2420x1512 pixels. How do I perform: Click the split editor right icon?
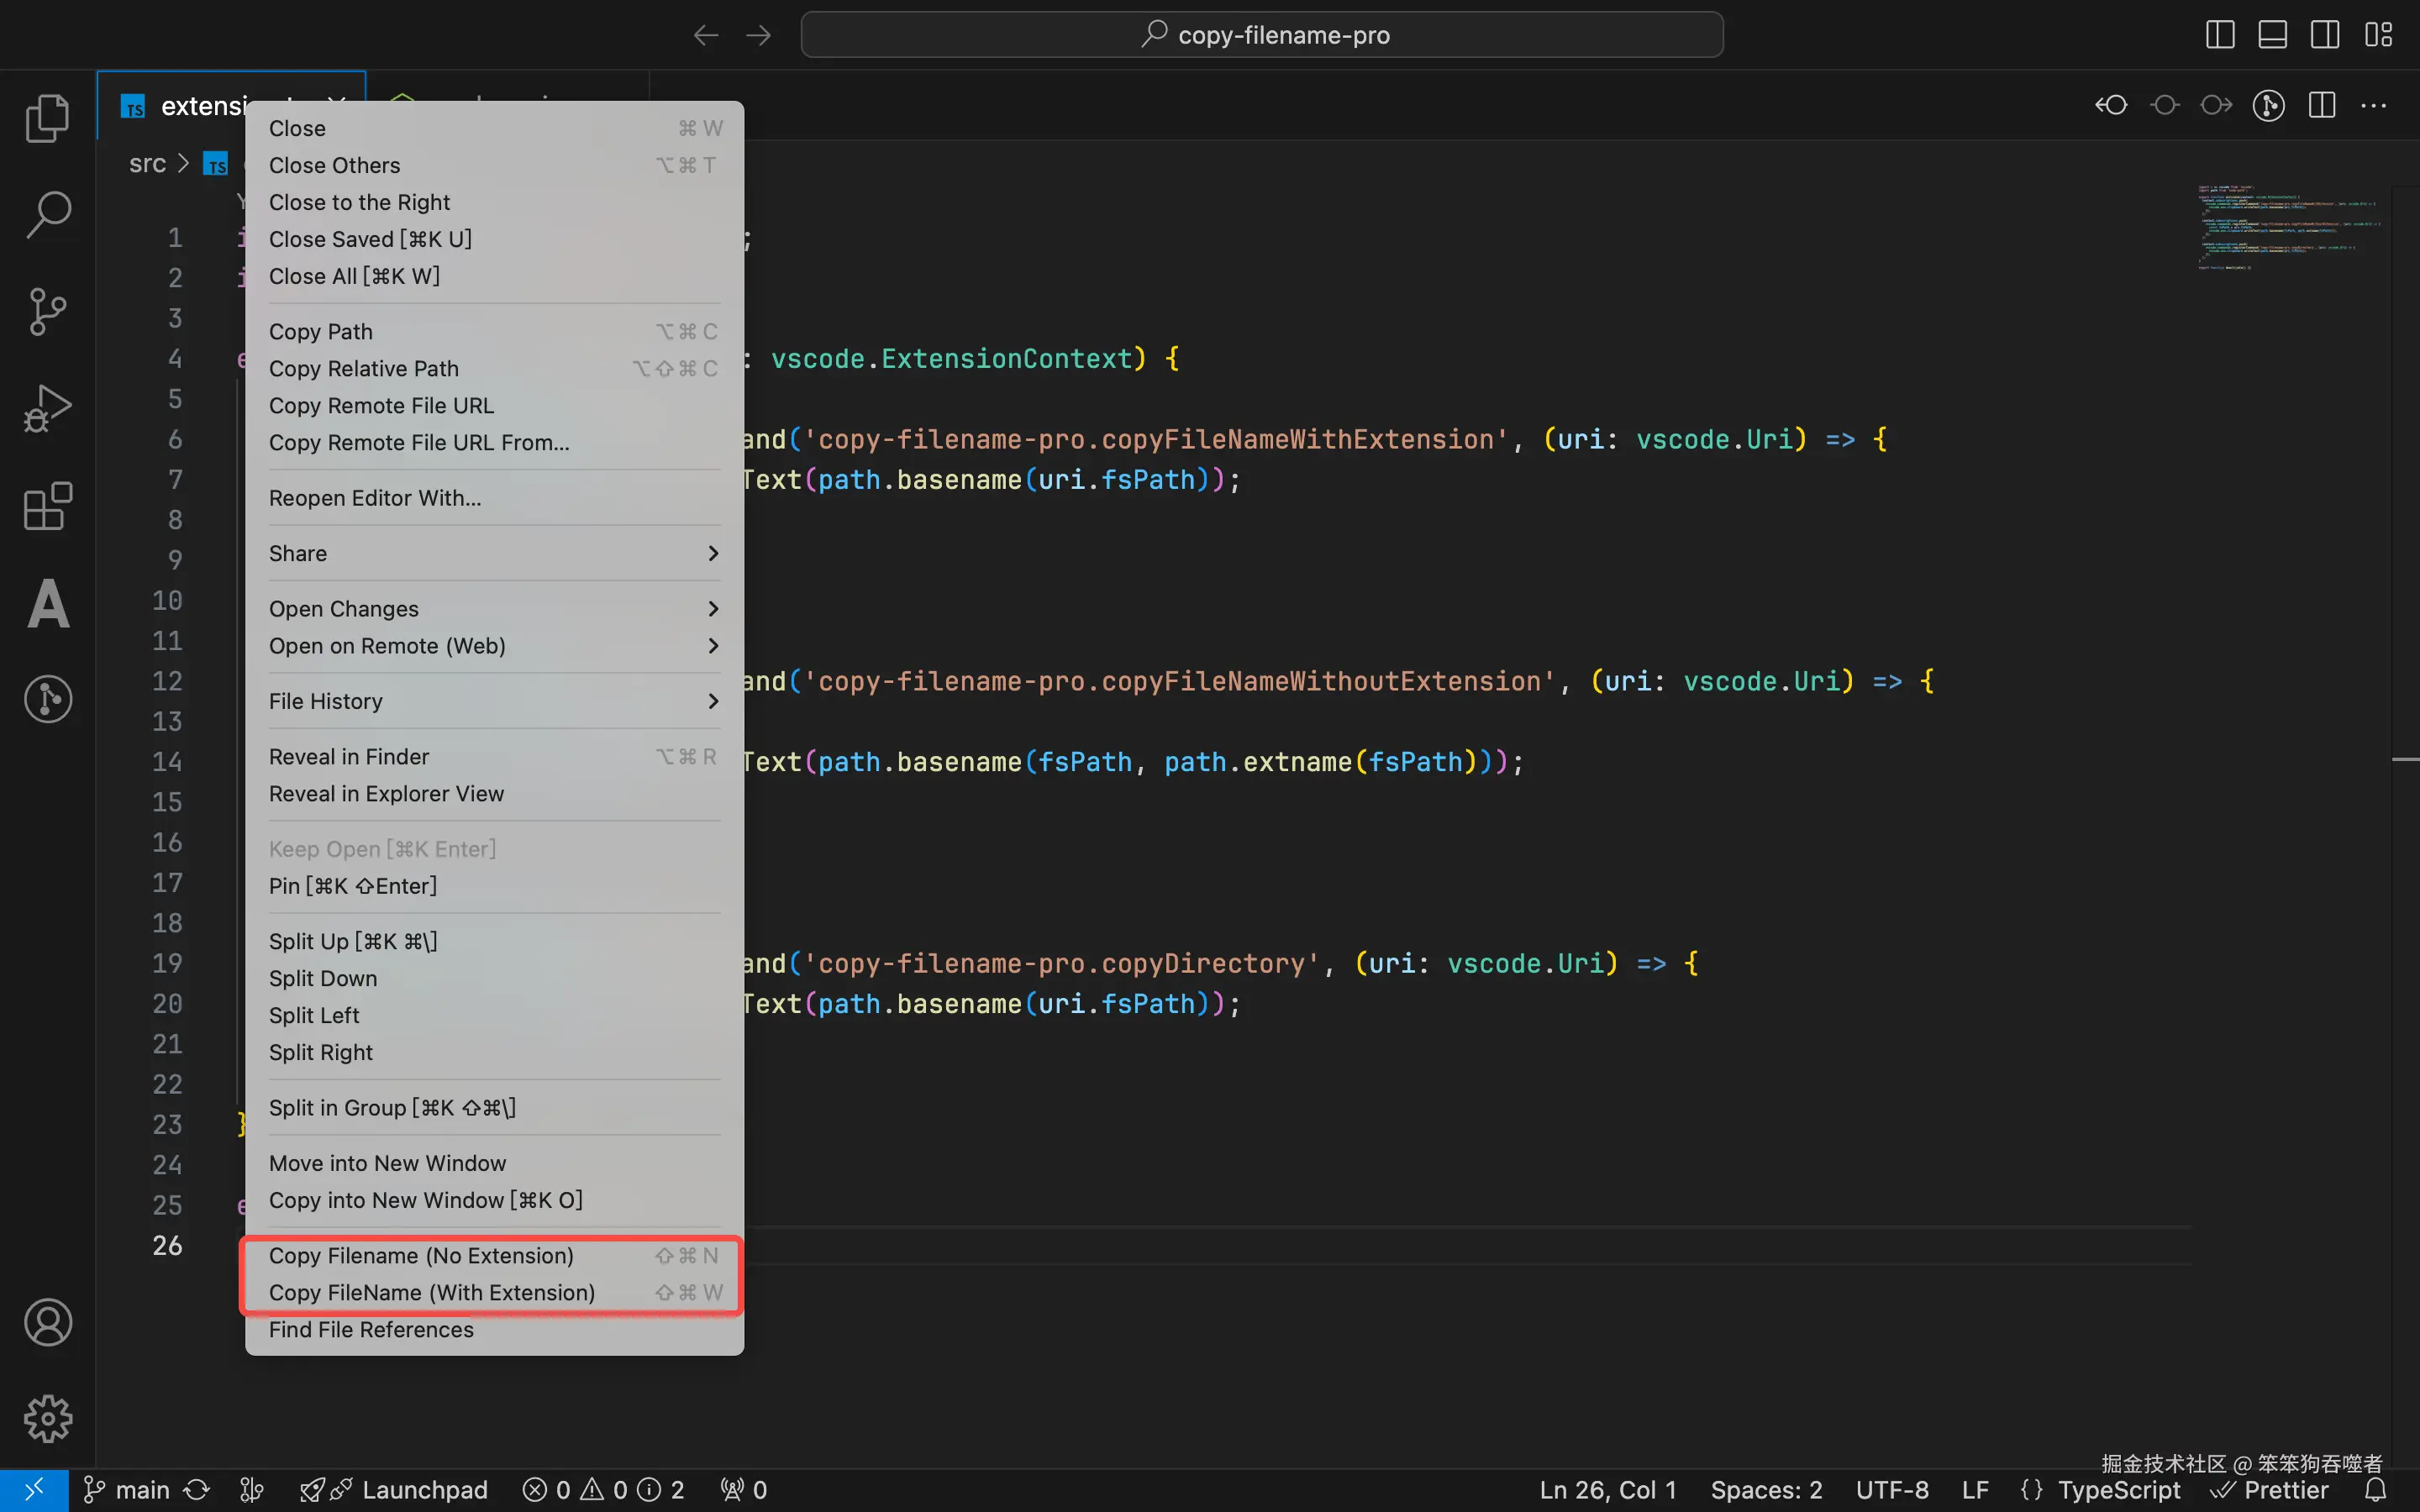click(2321, 105)
